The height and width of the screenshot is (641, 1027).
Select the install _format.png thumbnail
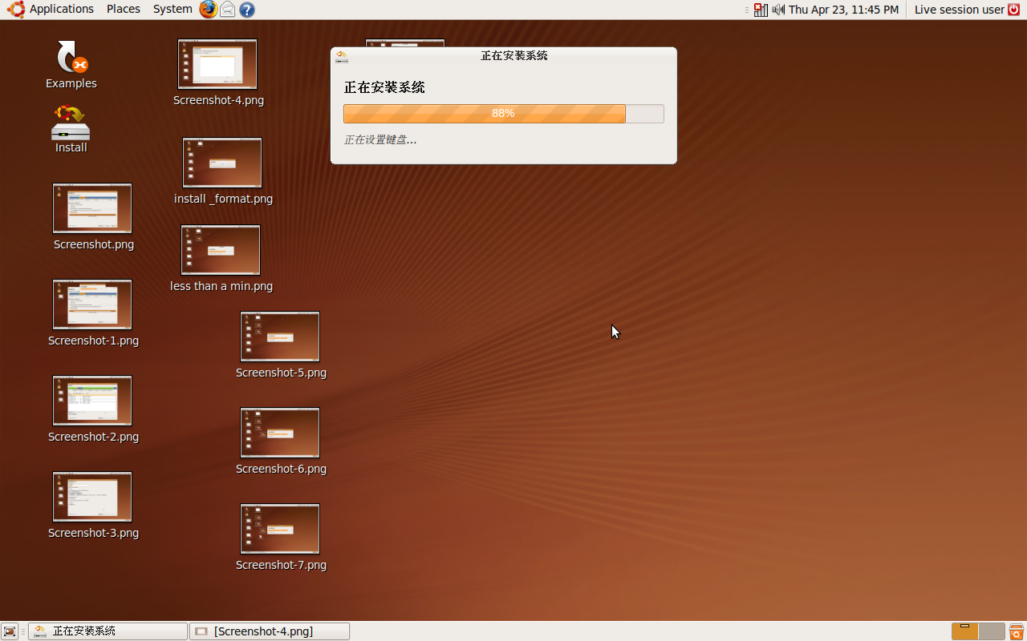click(222, 163)
